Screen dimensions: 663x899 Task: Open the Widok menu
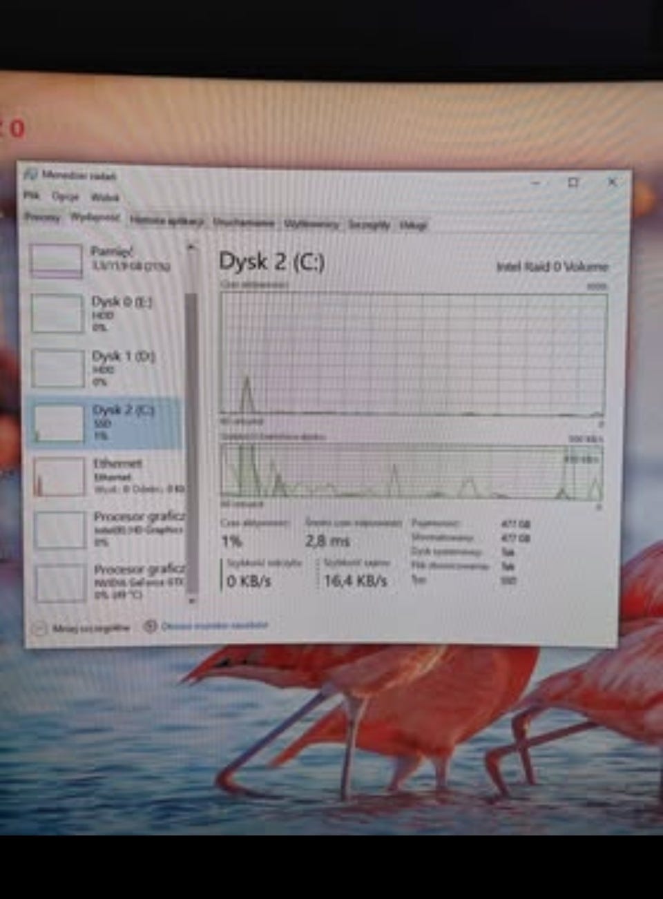pyautogui.click(x=105, y=197)
